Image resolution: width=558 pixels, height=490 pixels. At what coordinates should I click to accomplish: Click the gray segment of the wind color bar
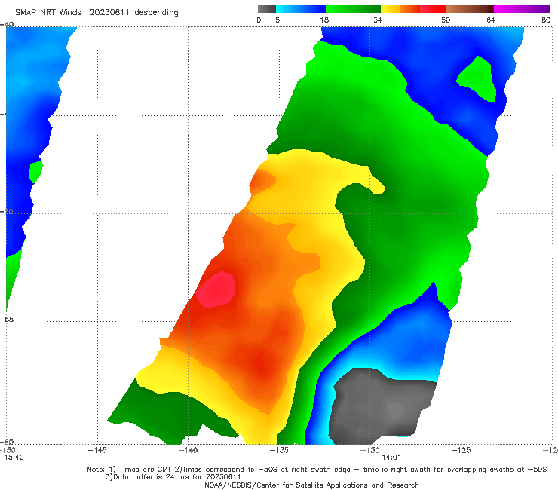click(x=266, y=9)
